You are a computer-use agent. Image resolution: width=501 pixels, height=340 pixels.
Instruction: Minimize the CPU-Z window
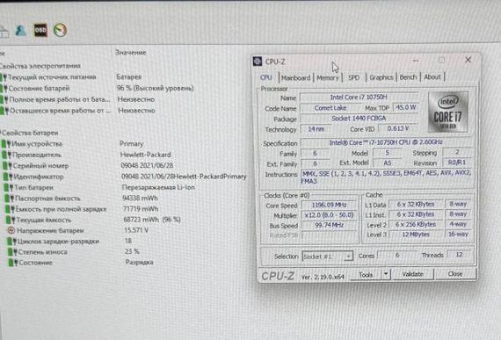[x=416, y=60]
